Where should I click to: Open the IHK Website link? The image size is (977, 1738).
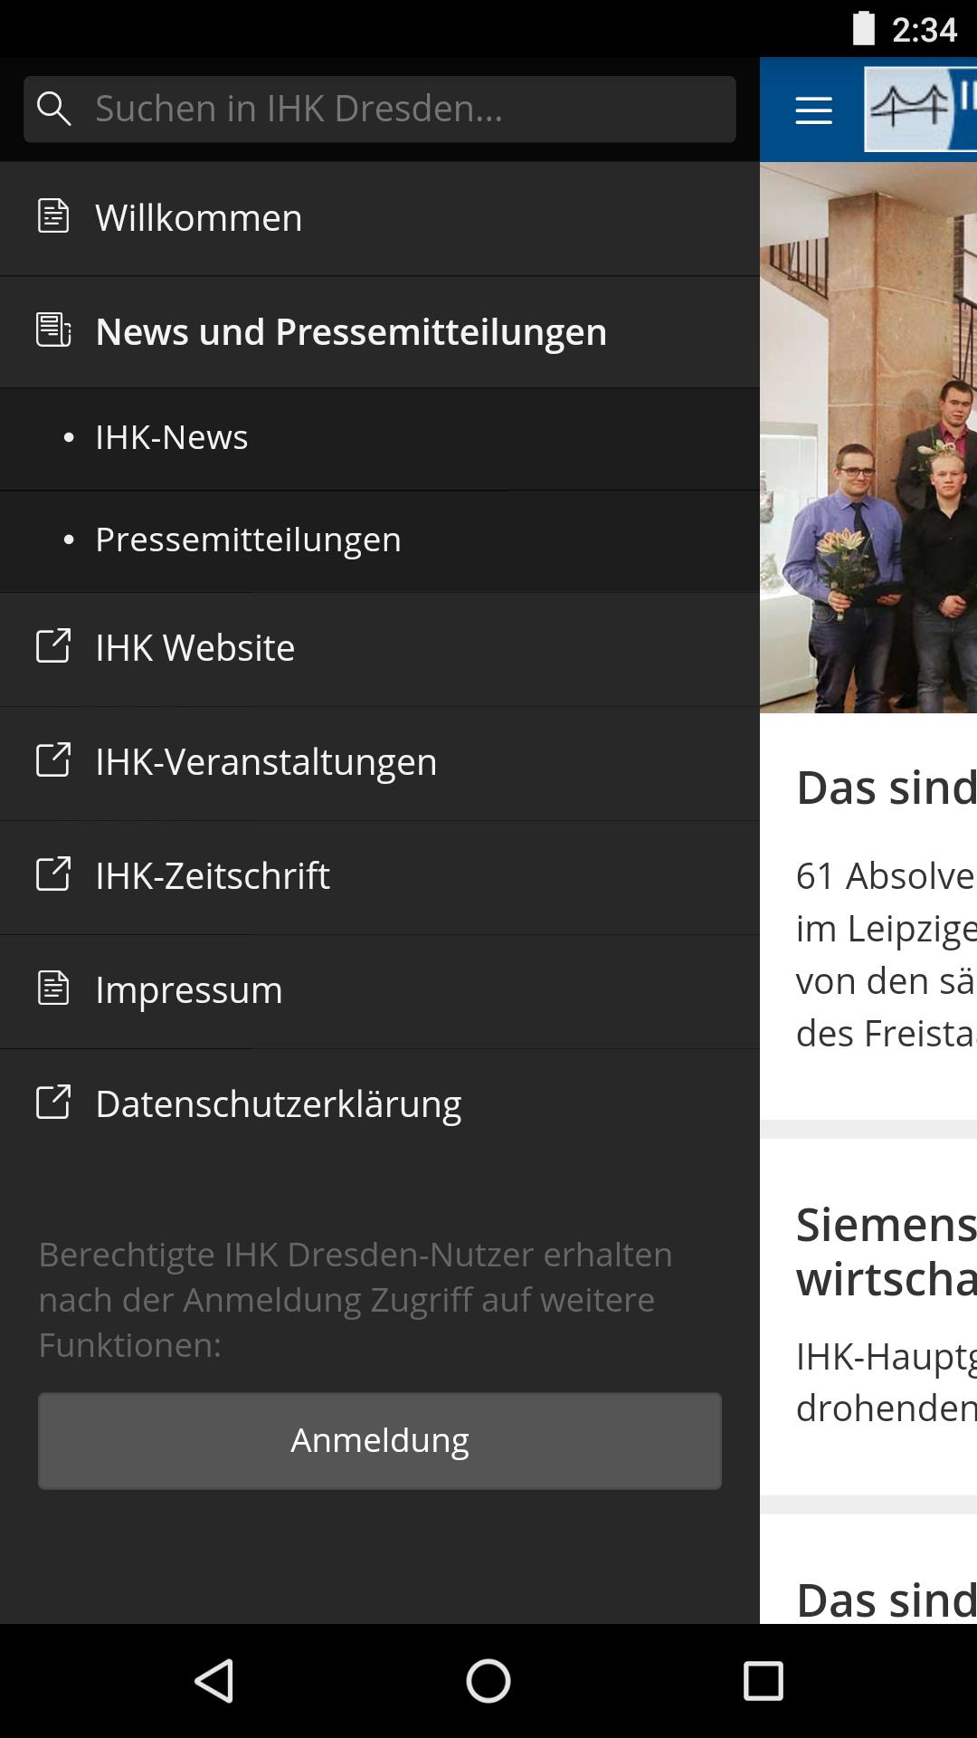380,649
